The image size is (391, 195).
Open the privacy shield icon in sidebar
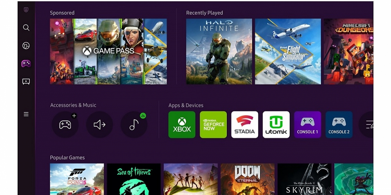(26, 10)
